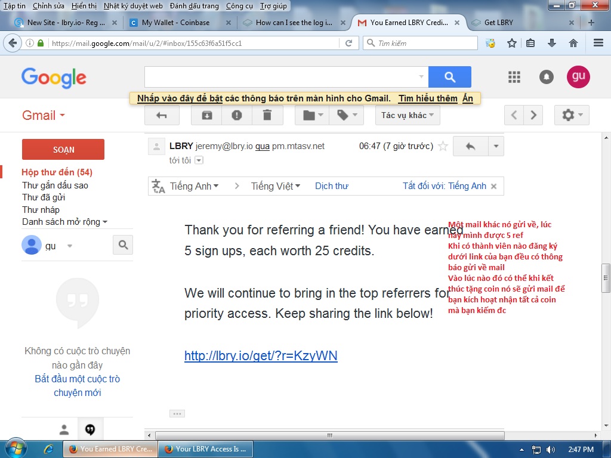Expand 'Danh sách mở rộng' list

tap(64, 222)
